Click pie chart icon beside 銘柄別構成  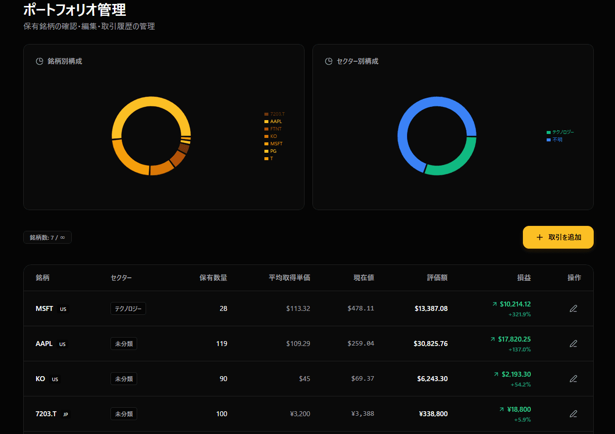[40, 61]
